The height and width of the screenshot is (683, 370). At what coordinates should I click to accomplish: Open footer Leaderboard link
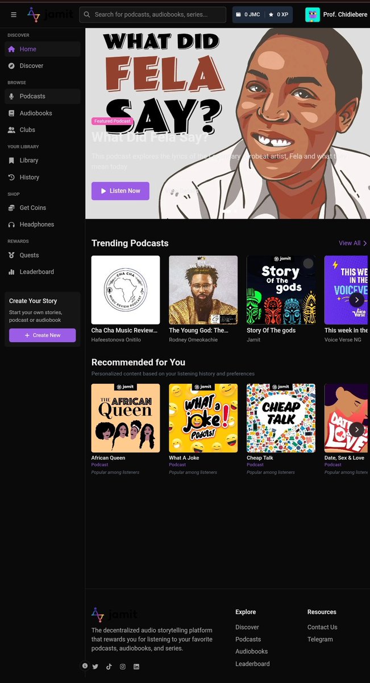[253, 664]
